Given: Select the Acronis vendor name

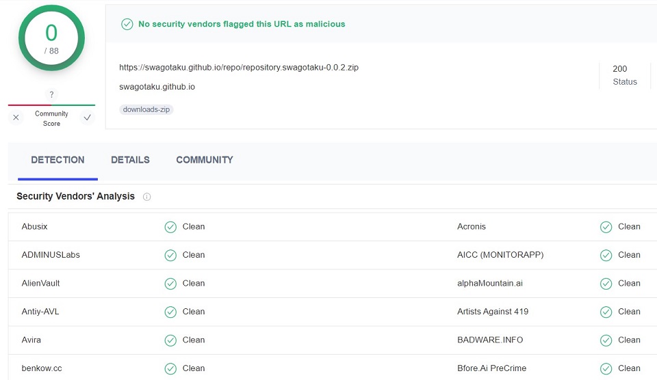Looking at the screenshot, I should tap(472, 226).
